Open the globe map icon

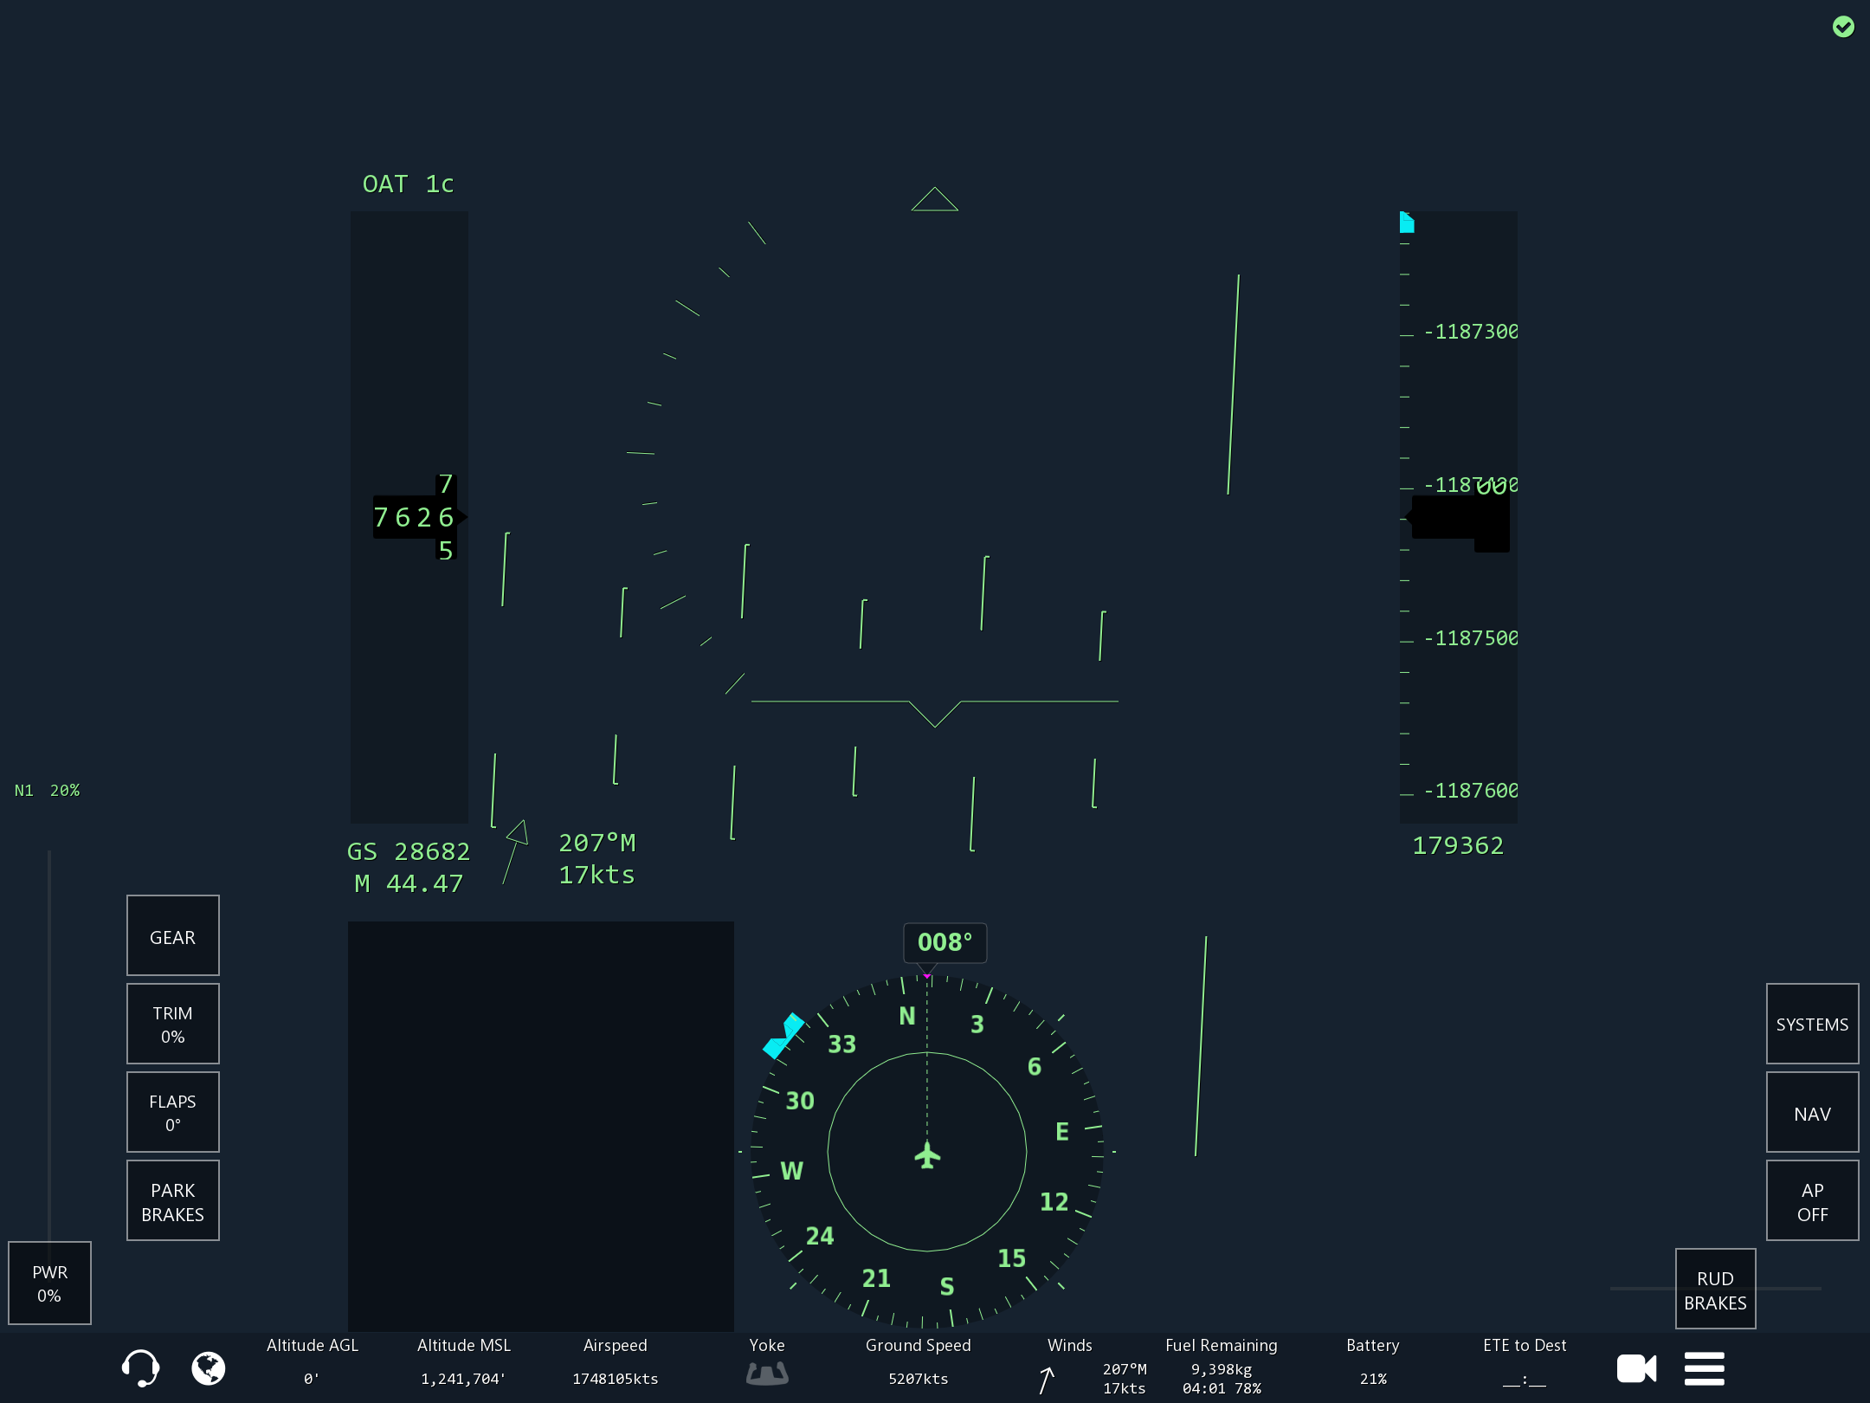point(208,1367)
